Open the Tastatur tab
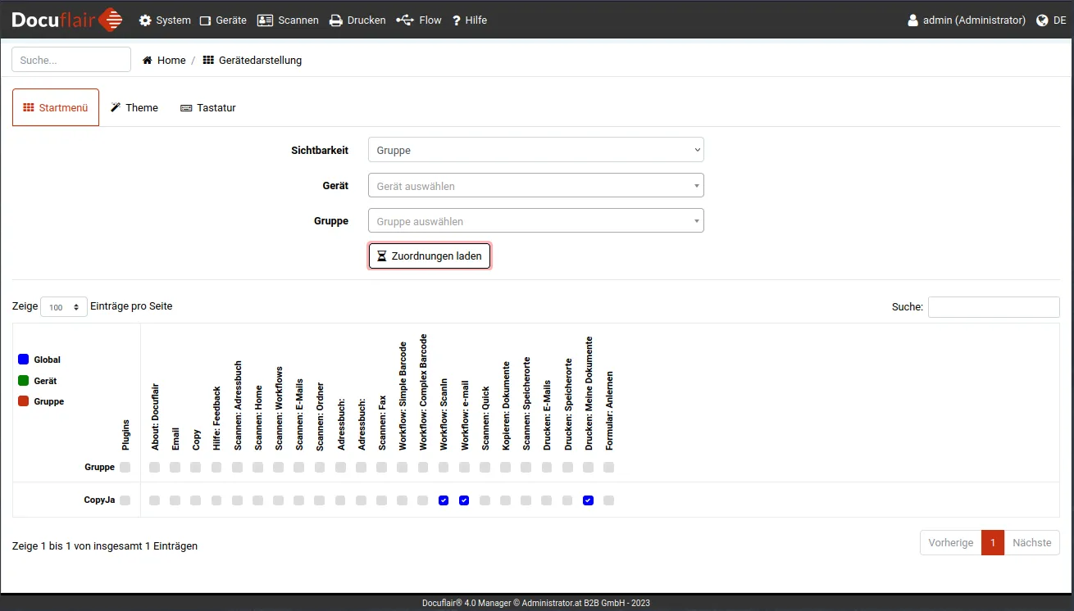This screenshot has height=611, width=1074. (x=208, y=107)
